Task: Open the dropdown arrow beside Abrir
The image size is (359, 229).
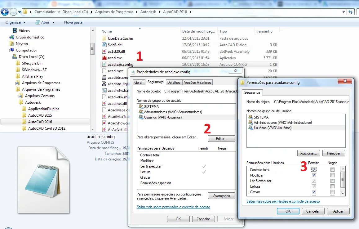Action: (x=53, y=22)
